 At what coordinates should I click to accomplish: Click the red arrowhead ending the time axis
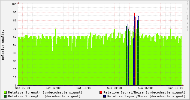[x=183, y=85]
